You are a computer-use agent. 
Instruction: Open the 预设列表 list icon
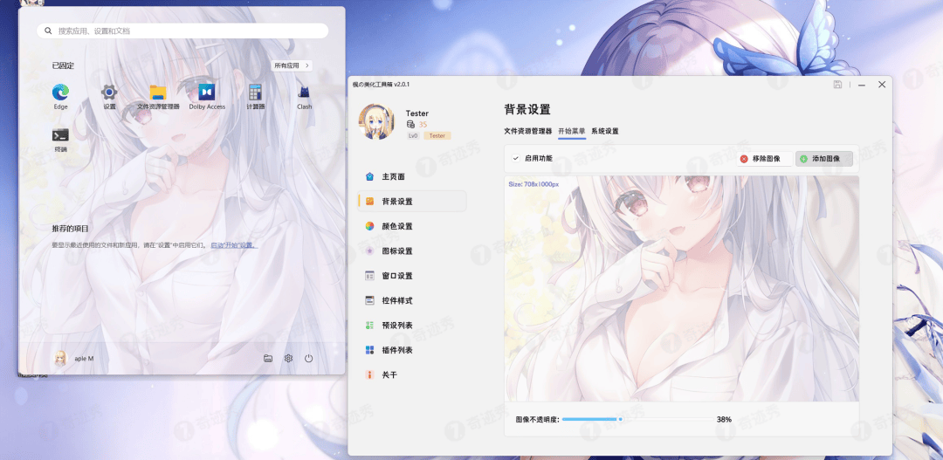[x=370, y=326]
